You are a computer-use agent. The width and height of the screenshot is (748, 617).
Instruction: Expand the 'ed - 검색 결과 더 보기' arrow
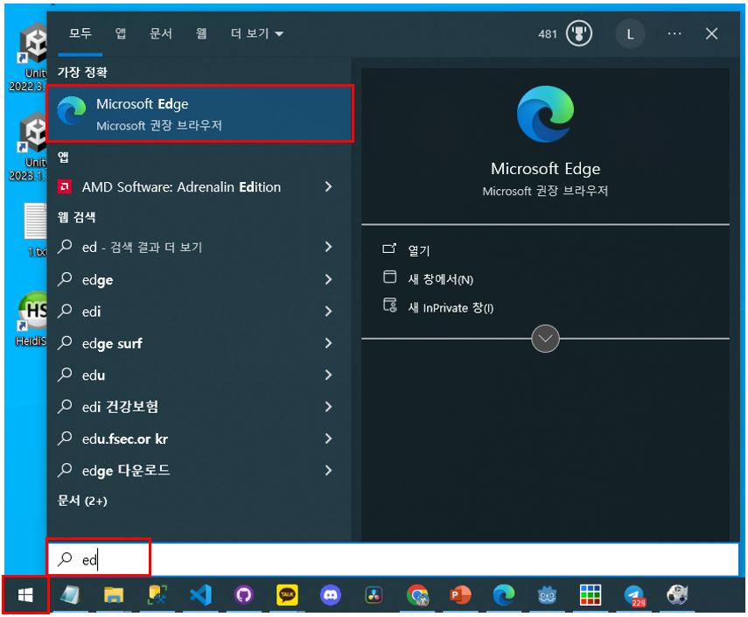click(328, 247)
